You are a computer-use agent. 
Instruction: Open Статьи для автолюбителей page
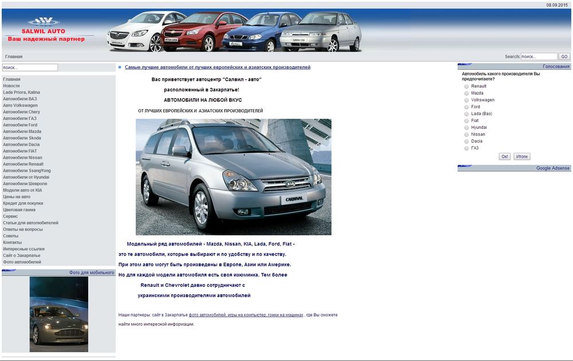31,223
